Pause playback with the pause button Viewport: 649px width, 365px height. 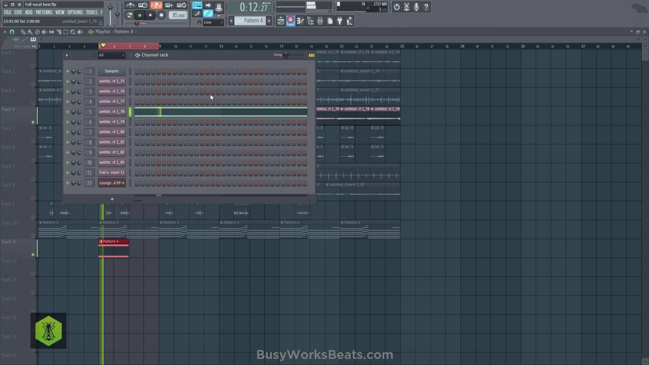pyautogui.click(x=139, y=15)
